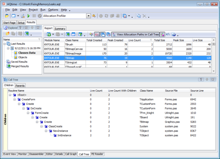Click the Report toolbar back navigation icon
220x159 pixels.
click(49, 34)
